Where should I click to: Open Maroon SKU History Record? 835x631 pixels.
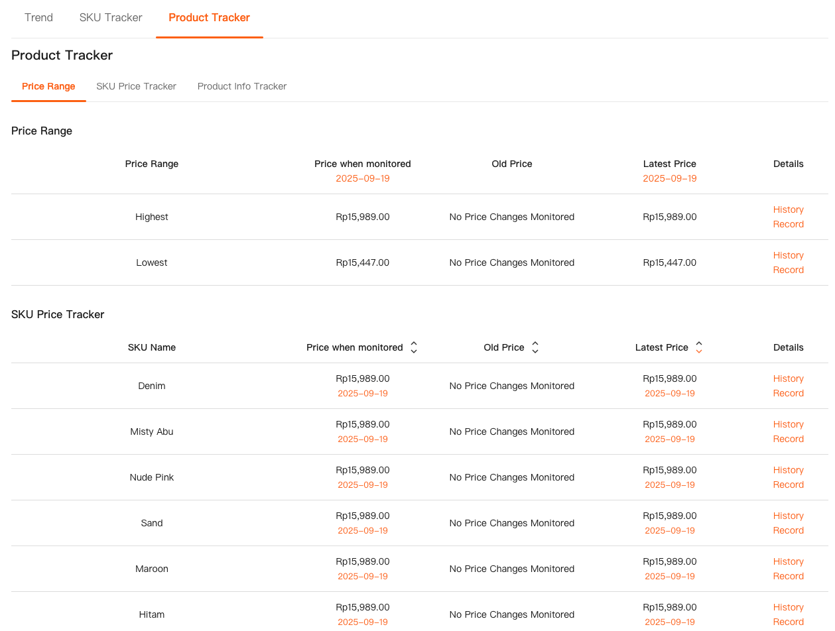point(788,569)
